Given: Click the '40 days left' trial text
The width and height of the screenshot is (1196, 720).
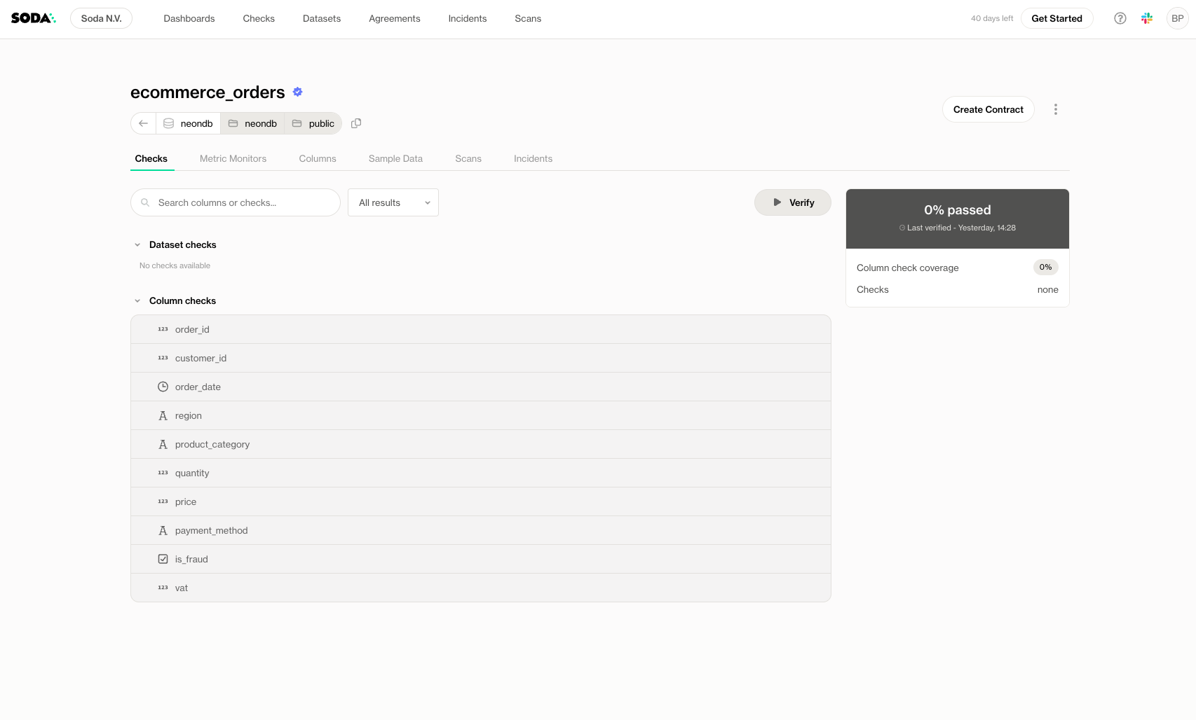Looking at the screenshot, I should (x=991, y=18).
